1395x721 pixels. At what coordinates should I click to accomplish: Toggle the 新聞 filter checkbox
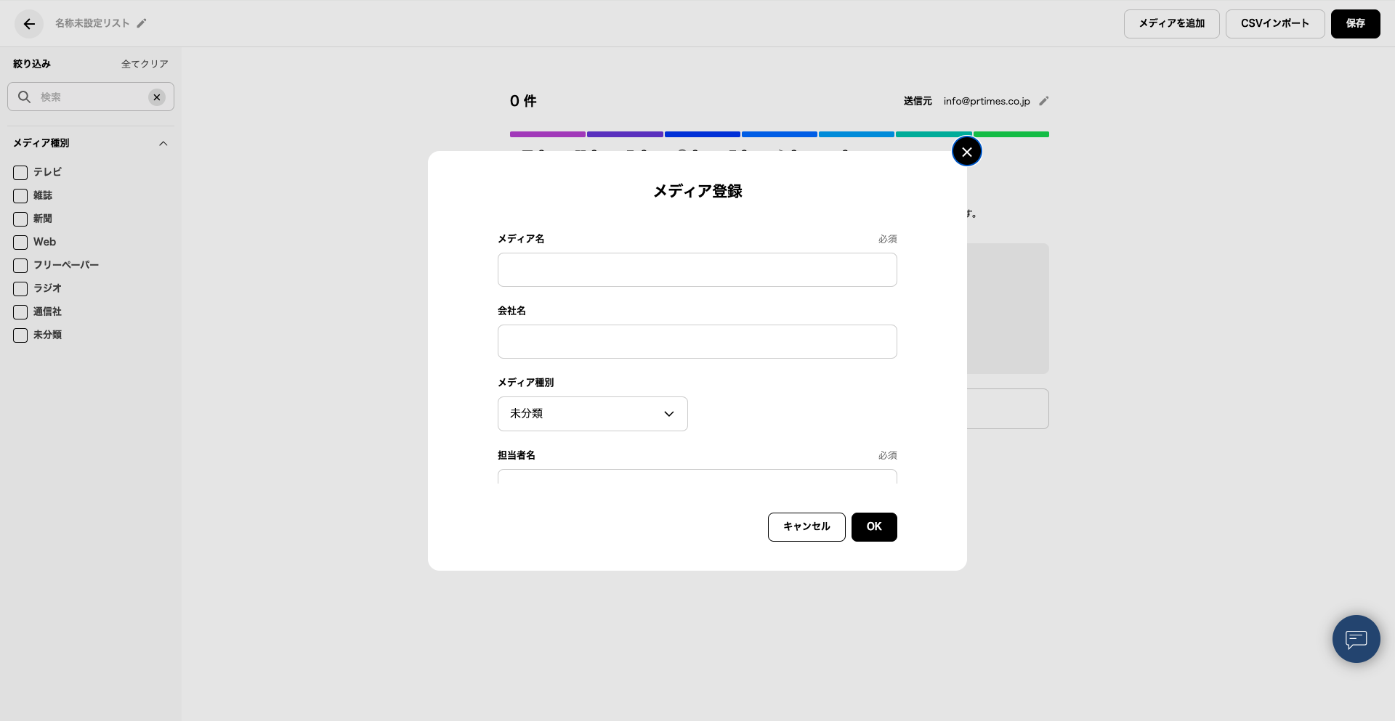click(x=20, y=219)
